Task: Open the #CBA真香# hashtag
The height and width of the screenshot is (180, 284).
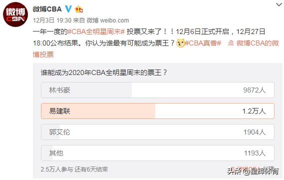Action: pos(203,43)
